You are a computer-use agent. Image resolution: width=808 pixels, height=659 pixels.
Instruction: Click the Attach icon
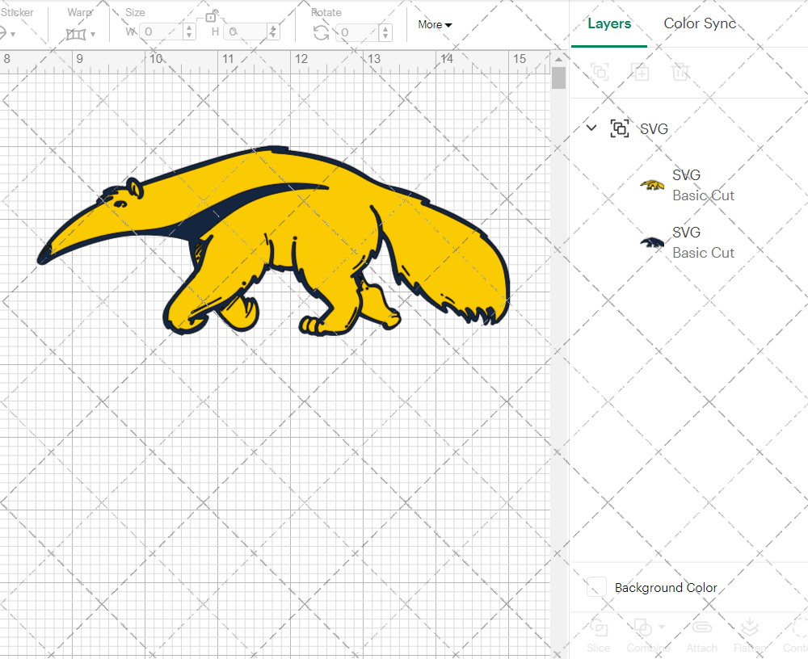click(x=701, y=636)
